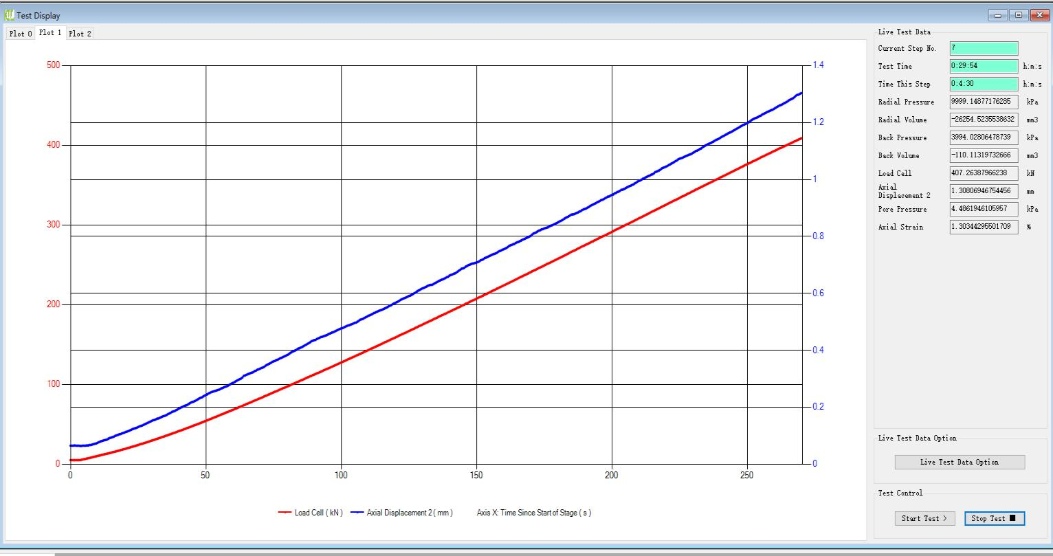
Task: Close the Test Display window
Action: point(1038,15)
